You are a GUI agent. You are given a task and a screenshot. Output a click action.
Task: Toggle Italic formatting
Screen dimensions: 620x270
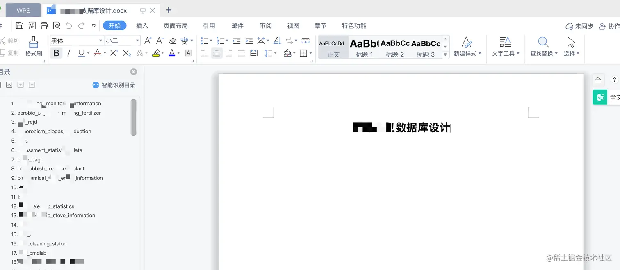click(x=69, y=53)
